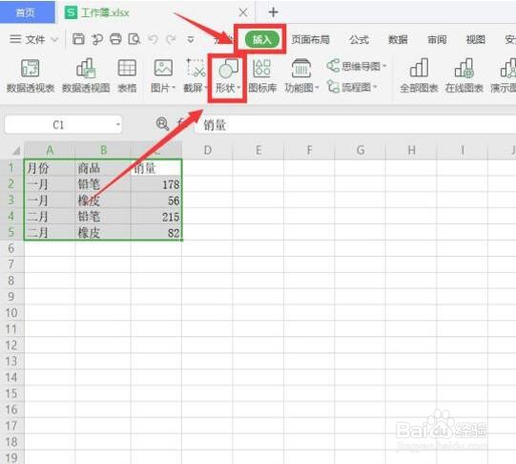Click the Select All corner triangle
This screenshot has height=464, width=516.
(x=16, y=151)
